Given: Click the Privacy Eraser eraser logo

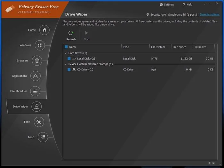Looking at the screenshot, I should click(x=10, y=9).
